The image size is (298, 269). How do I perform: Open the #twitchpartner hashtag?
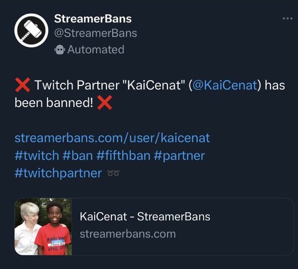pos(58,173)
